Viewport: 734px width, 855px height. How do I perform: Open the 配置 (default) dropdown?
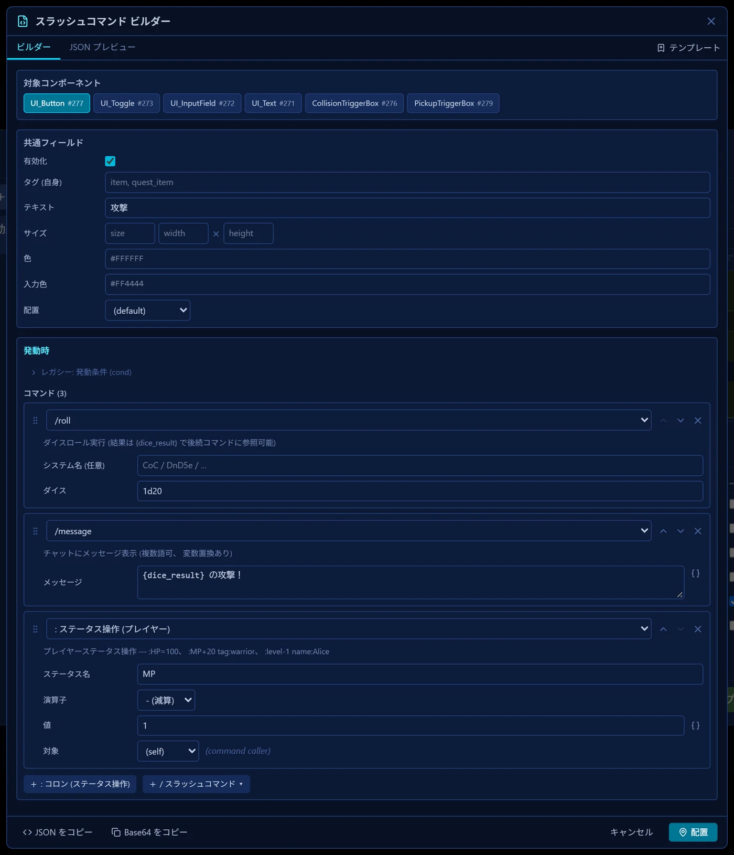[x=148, y=311]
